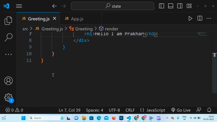The image size is (217, 122).
Task: Open the Windows Start menu
Action: (23, 118)
